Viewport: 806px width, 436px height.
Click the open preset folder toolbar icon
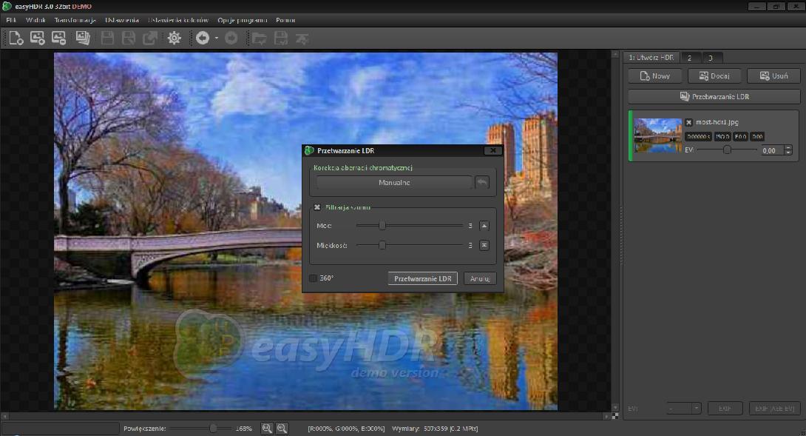[259, 38]
